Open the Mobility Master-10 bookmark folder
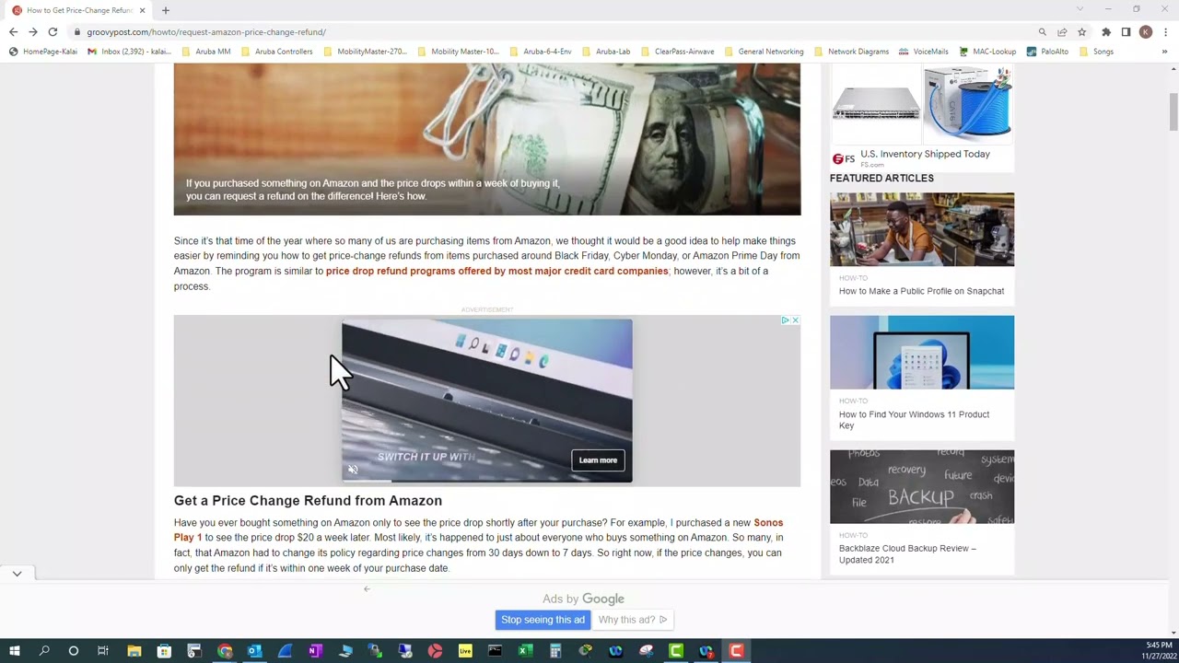 point(459,52)
